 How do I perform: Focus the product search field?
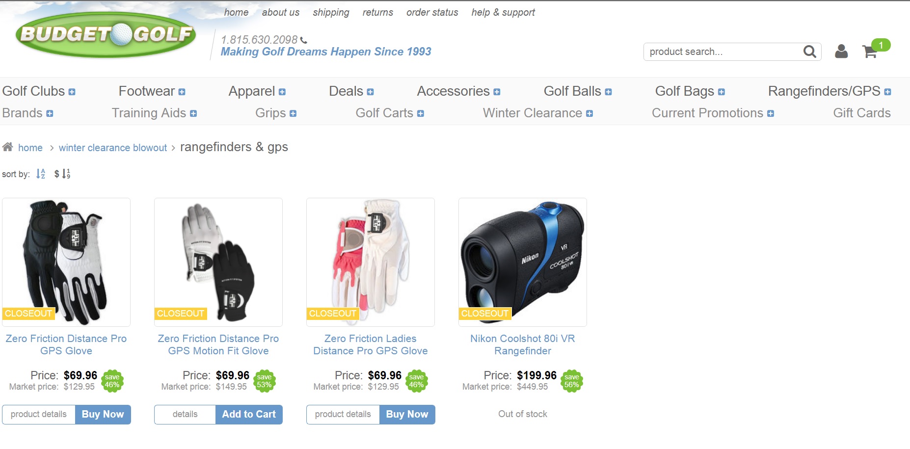(724, 52)
